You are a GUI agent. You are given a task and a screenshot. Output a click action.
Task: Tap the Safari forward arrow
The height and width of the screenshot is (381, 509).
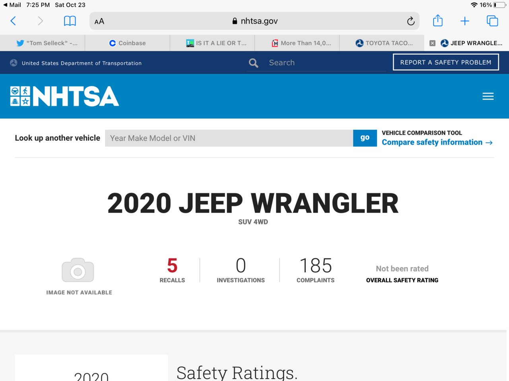40,21
